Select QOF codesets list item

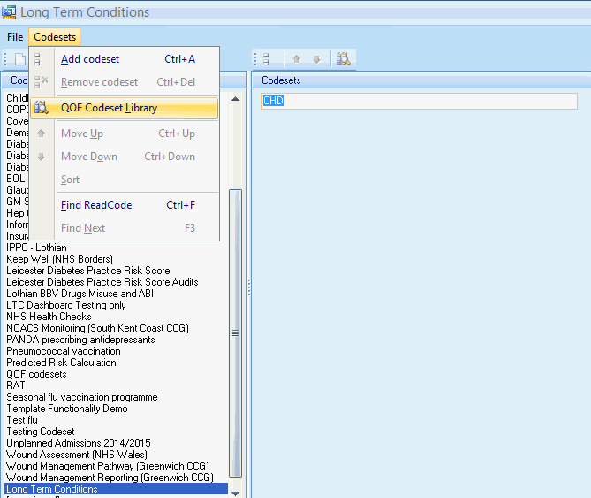36,374
